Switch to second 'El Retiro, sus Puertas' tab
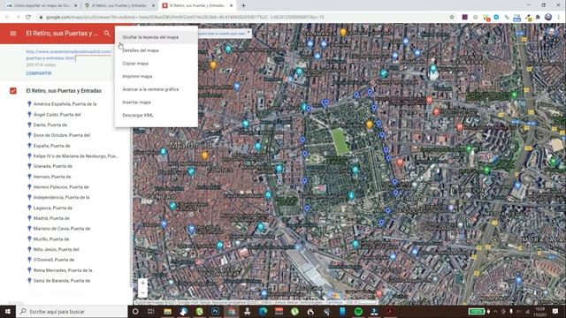566x318 pixels. [x=119, y=6]
